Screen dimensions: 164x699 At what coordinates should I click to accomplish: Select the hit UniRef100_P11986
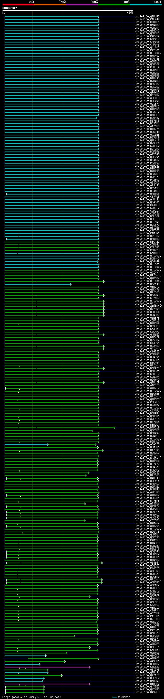click(147, 616)
